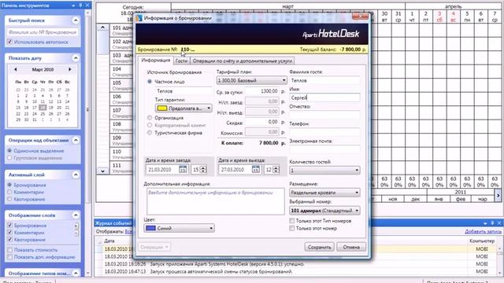Open Тарифный план dropdown
This screenshot has height=283, width=504.
point(251,80)
